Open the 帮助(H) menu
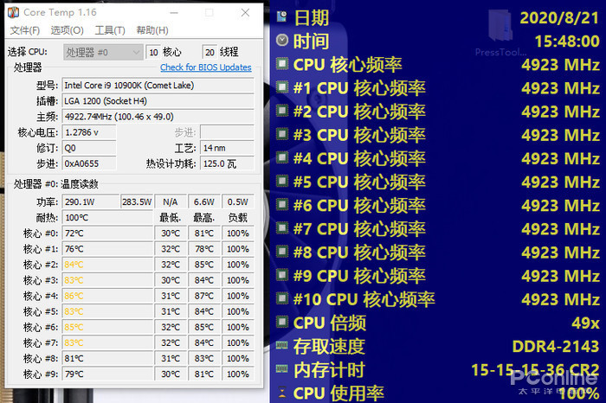Image resolution: width=606 pixels, height=403 pixels. [152, 30]
